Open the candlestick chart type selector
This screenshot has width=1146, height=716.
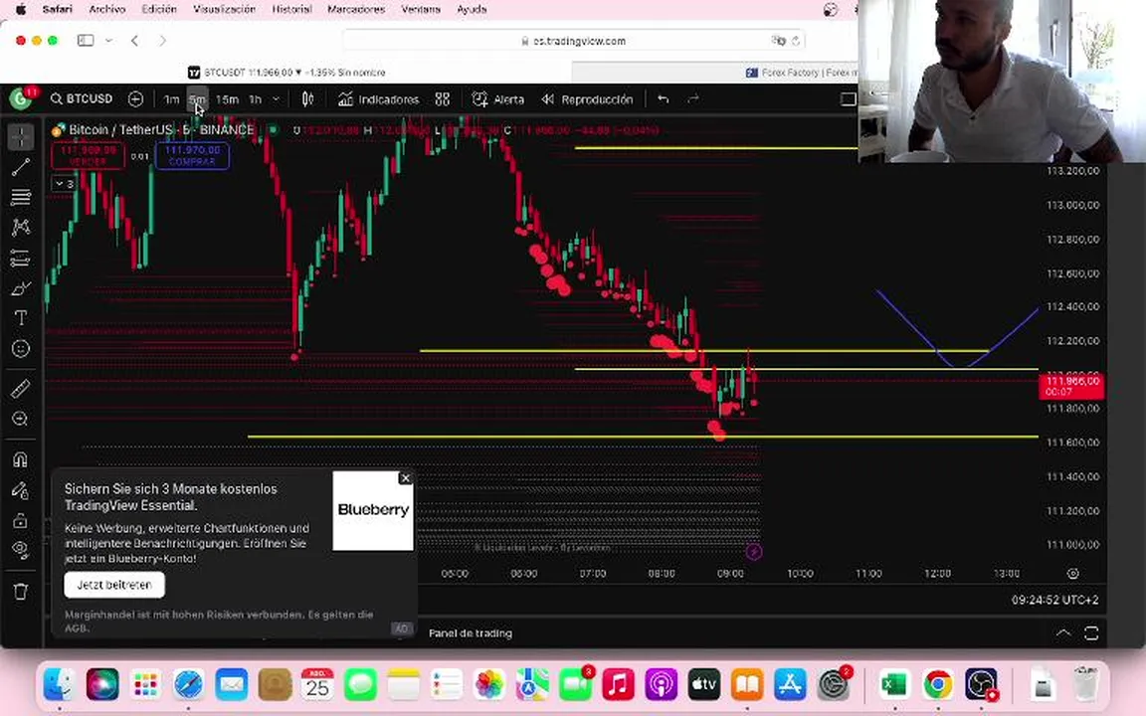307,98
